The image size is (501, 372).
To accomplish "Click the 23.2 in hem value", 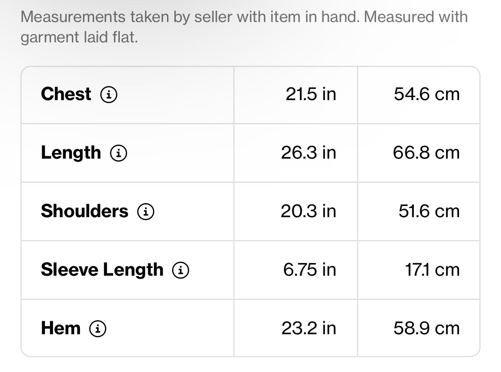I will 309,329.
